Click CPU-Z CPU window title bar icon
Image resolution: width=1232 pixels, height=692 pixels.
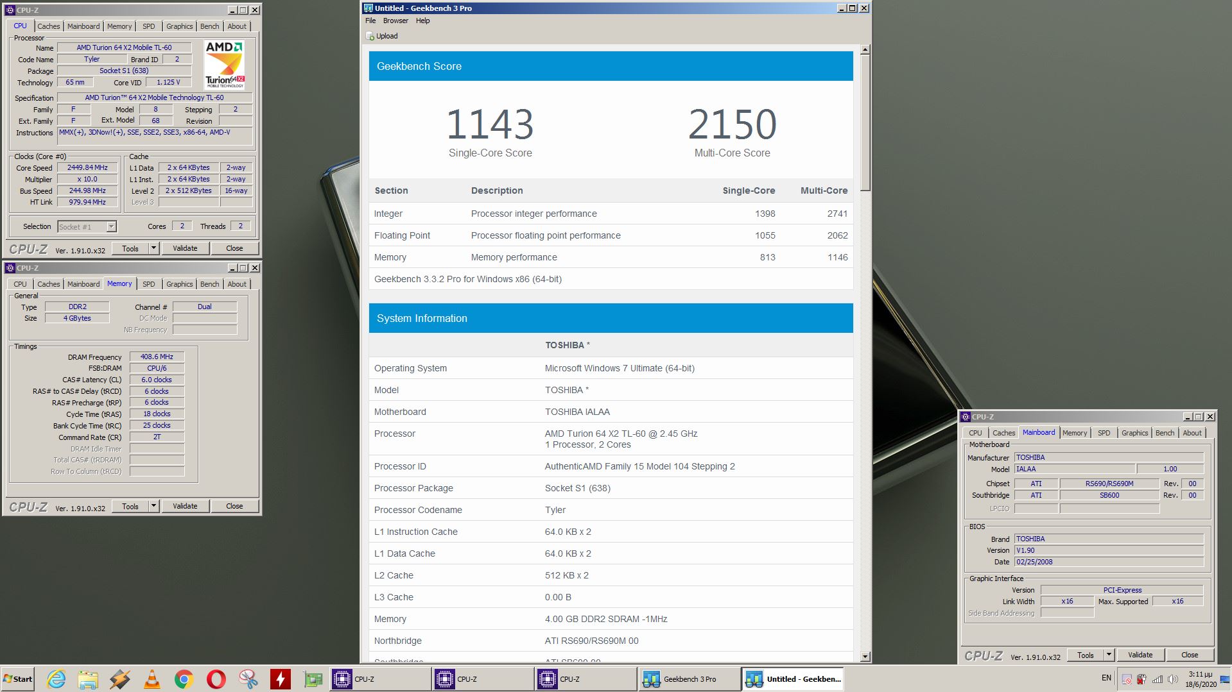click(x=10, y=10)
